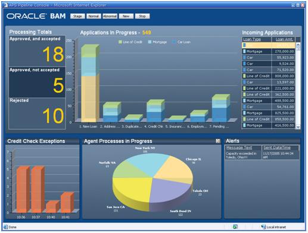Click the 10:37 credit exception bar
308x233 pixels.
[38, 190]
